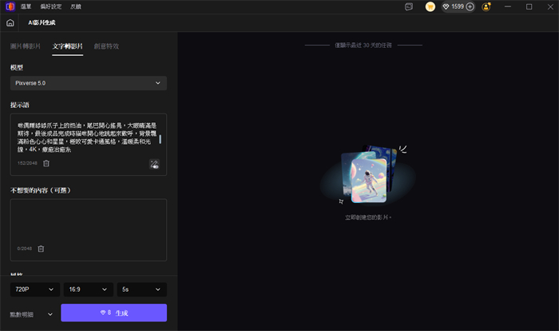The image size is (559, 331).
Task: Open the 偏好設定 menu
Action: [x=58, y=6]
